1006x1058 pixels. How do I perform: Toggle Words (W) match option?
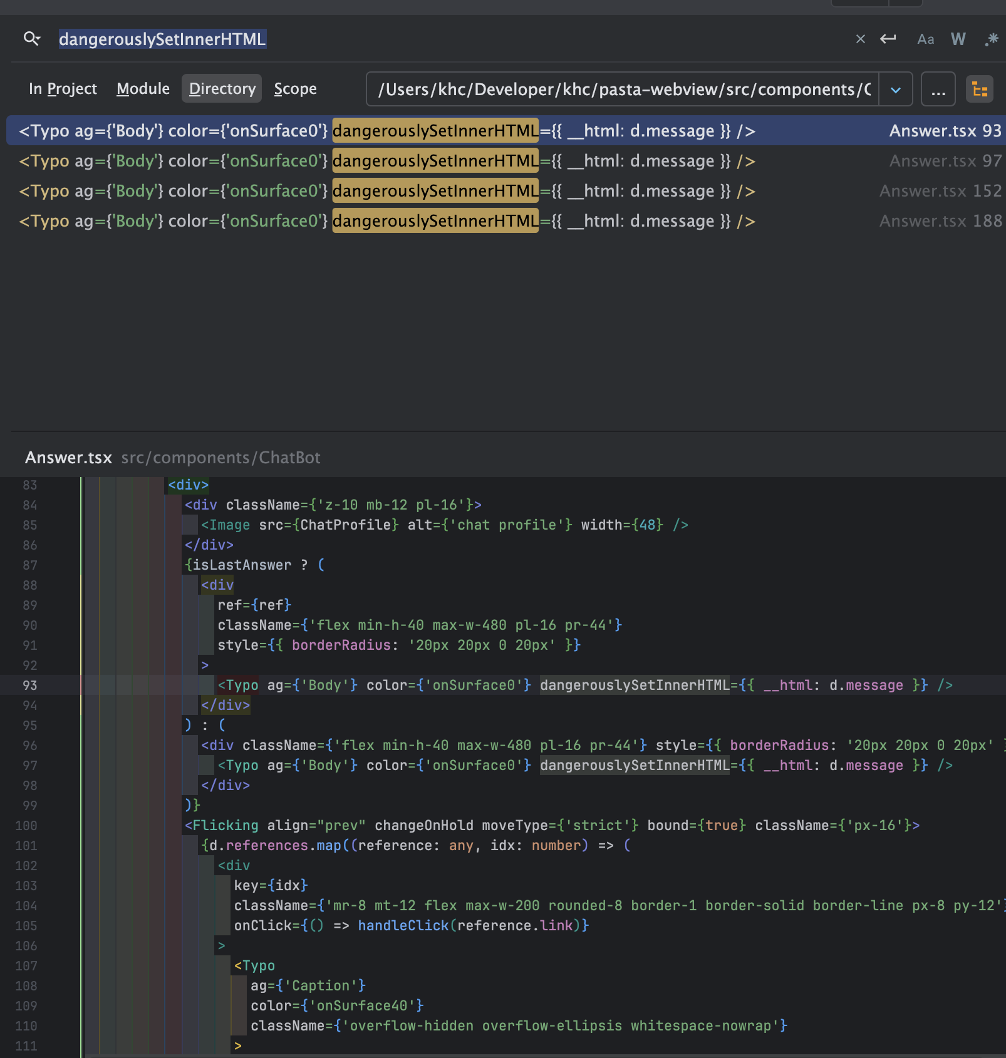958,39
